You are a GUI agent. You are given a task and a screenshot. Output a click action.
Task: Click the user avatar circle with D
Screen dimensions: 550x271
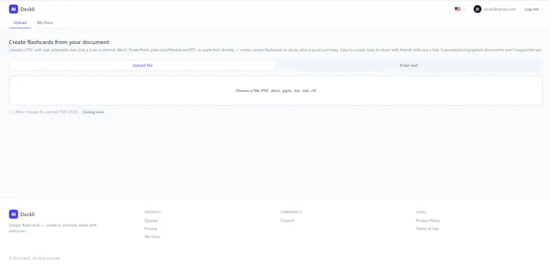click(477, 9)
